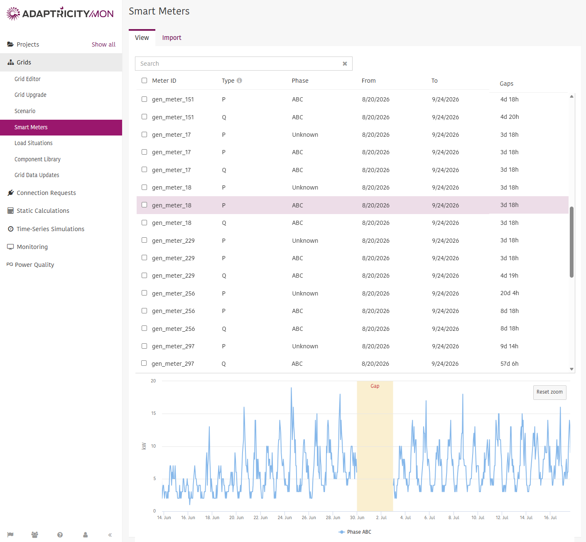Click the Connection Requests plug icon
The height and width of the screenshot is (542, 586).
click(x=11, y=193)
